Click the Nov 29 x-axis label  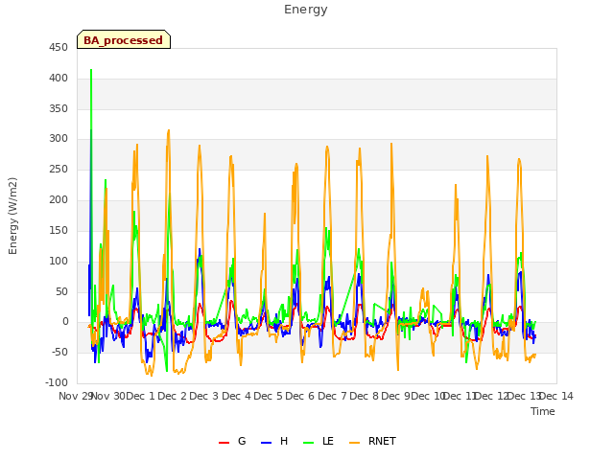[75, 396]
